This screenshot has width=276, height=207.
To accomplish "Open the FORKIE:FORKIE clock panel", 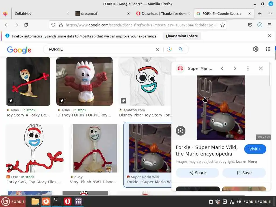I will tap(257, 202).
